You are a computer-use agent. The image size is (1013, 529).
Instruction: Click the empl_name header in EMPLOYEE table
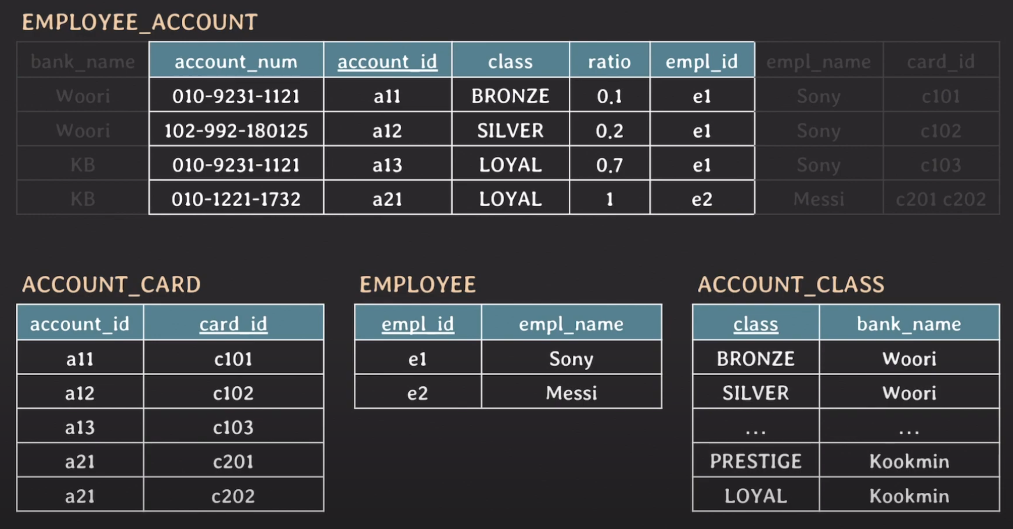click(571, 324)
